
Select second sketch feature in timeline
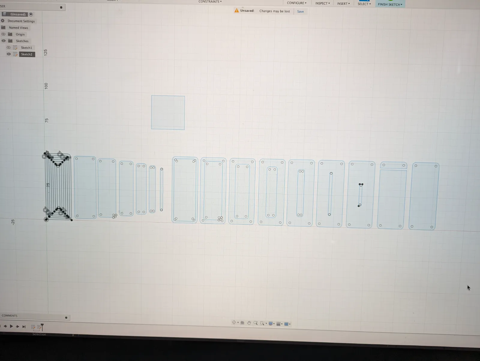coord(39,327)
